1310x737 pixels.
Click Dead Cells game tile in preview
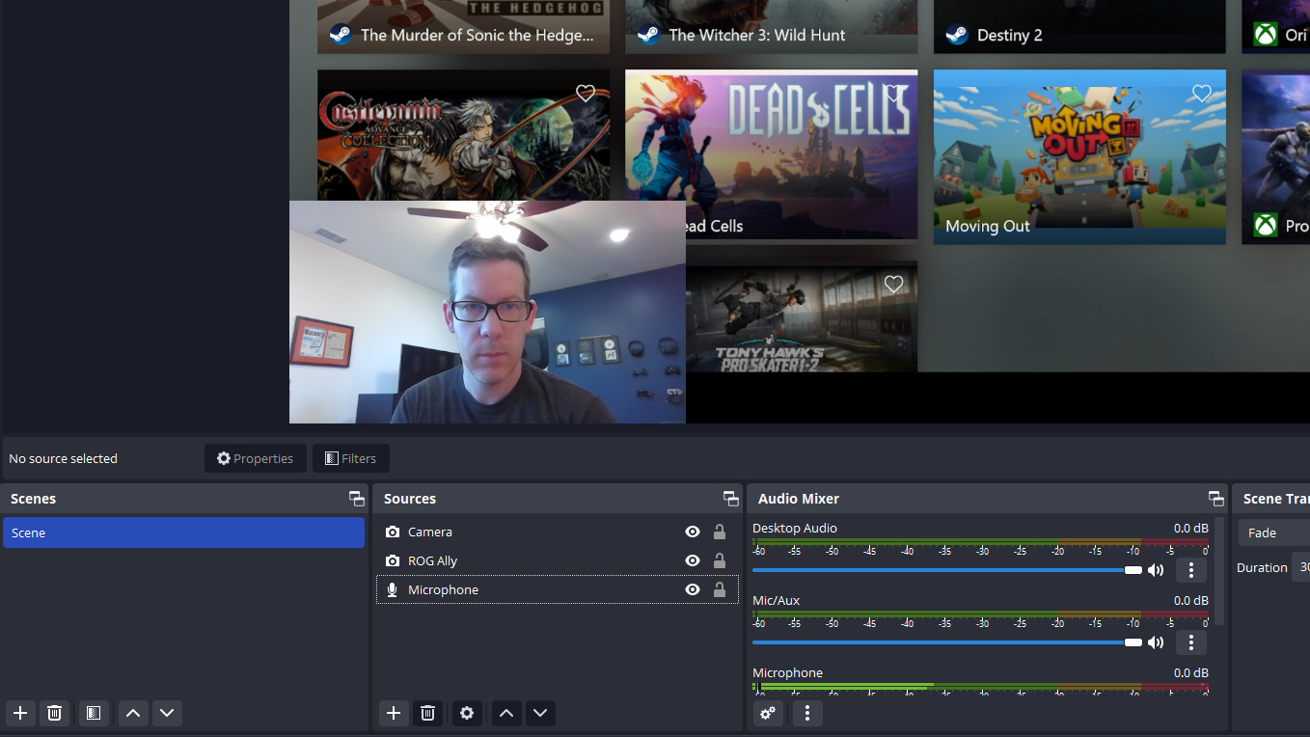[772, 154]
